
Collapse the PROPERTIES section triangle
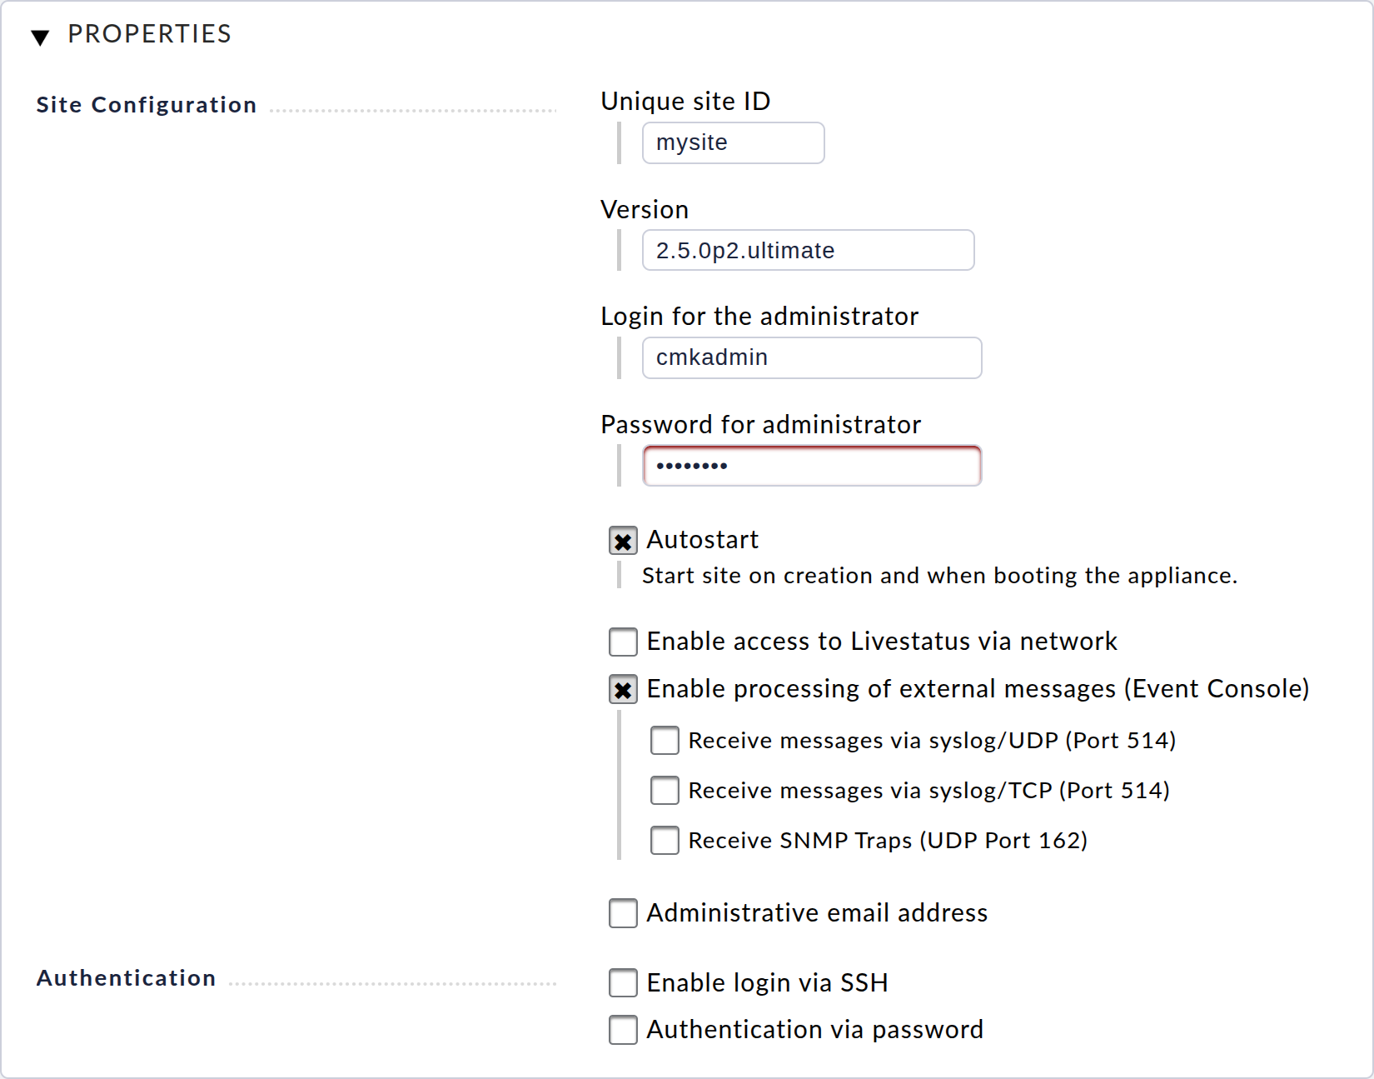[x=40, y=37]
